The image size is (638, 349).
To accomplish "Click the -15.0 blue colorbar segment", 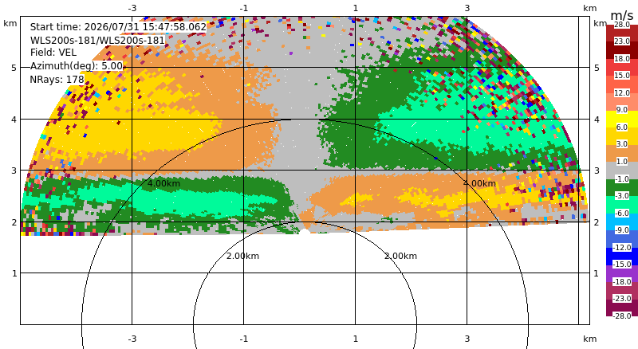I will click(622, 264).
